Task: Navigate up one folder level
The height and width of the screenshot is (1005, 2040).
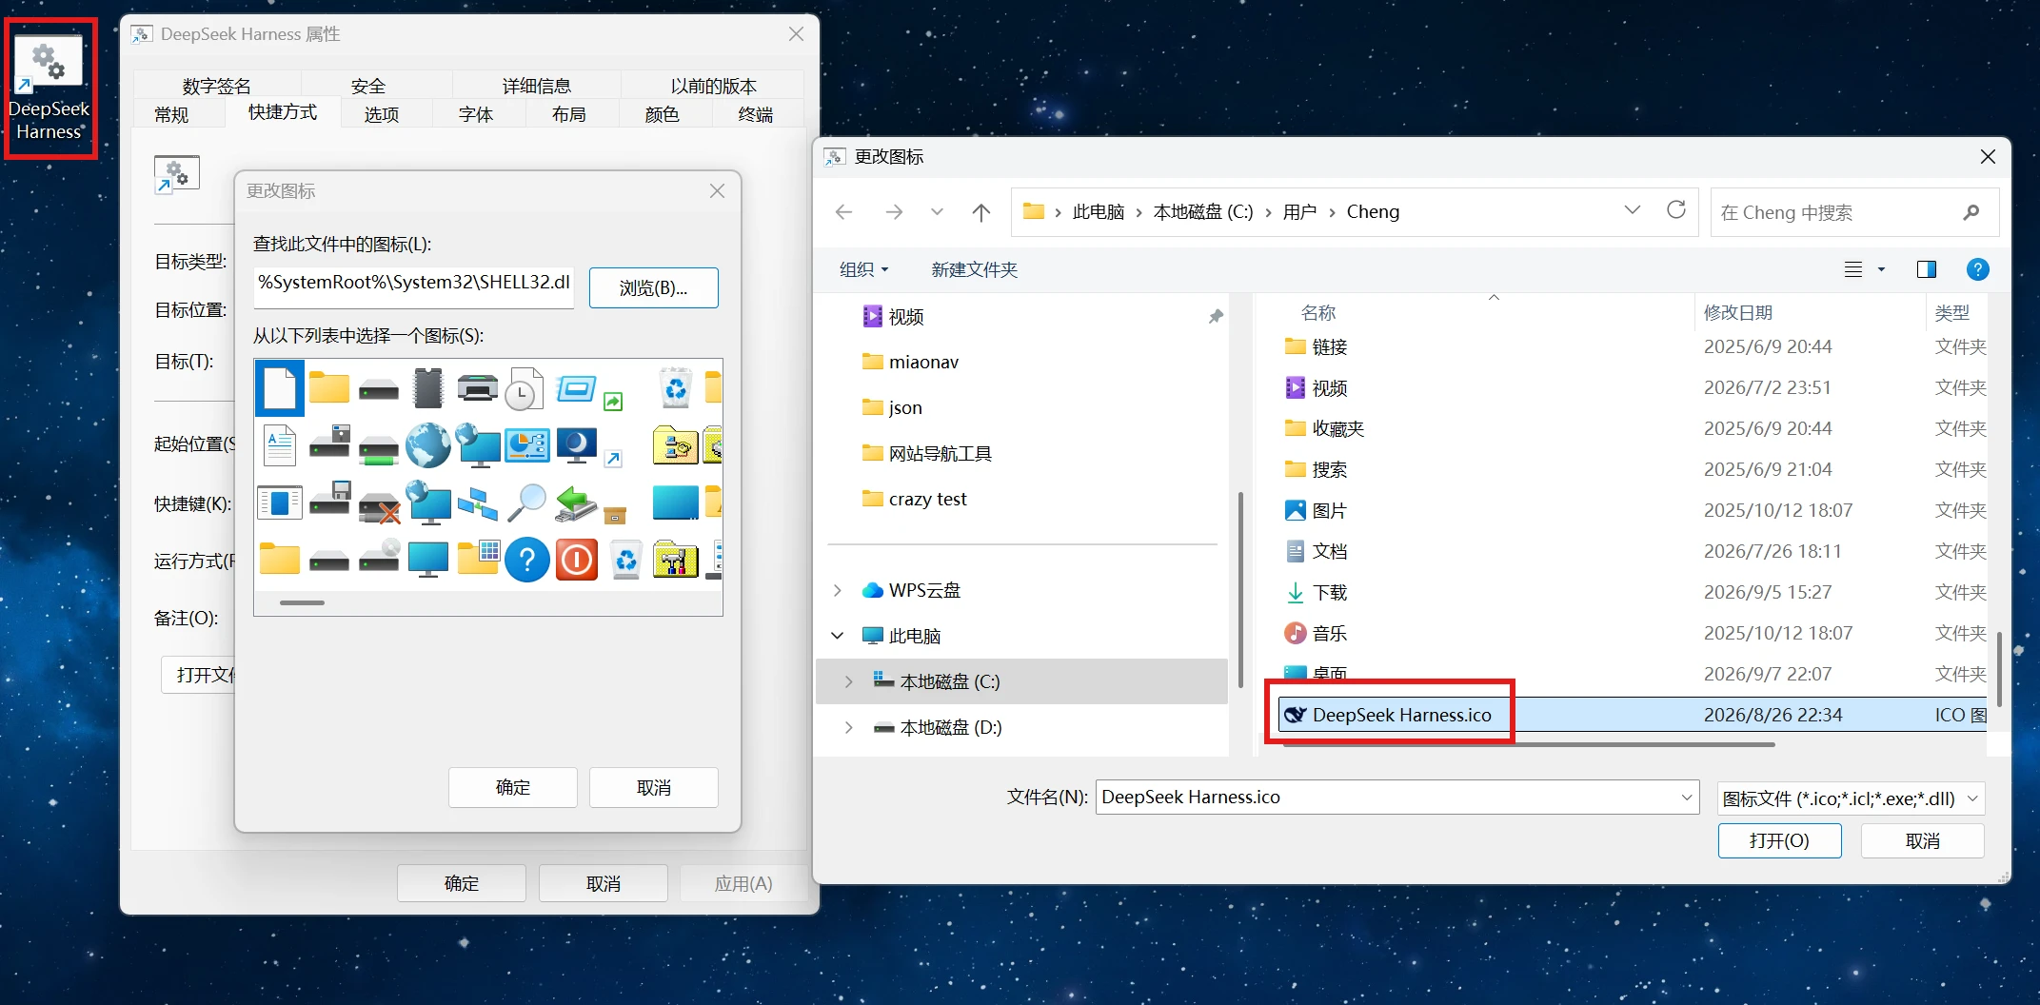Action: (980, 211)
